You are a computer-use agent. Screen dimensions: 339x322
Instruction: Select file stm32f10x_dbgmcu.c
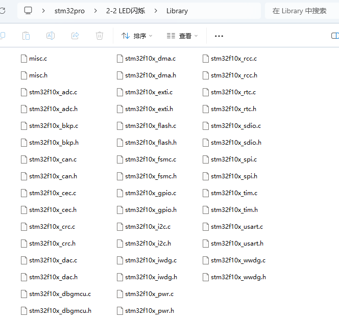[x=56, y=294]
